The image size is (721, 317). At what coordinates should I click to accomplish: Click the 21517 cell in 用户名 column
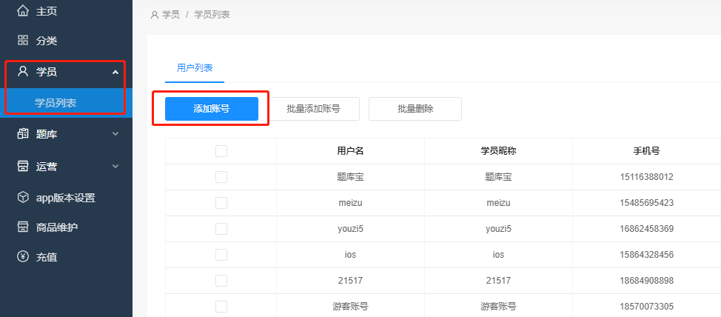tap(350, 281)
